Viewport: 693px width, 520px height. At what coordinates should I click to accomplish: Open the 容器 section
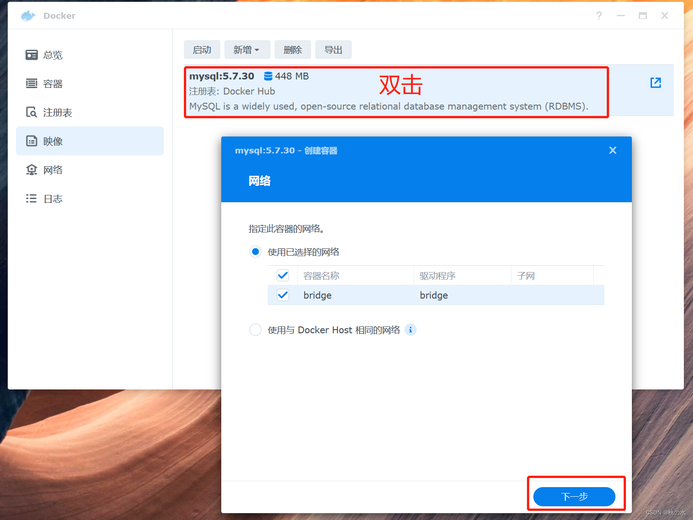90,84
